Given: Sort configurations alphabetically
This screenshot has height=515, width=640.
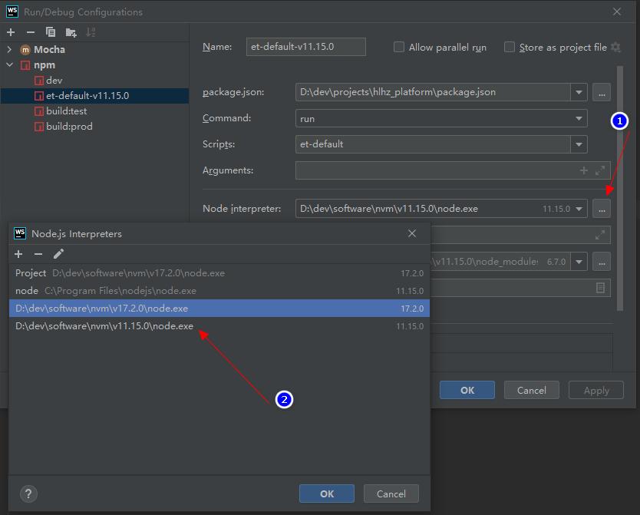Looking at the screenshot, I should coord(91,32).
